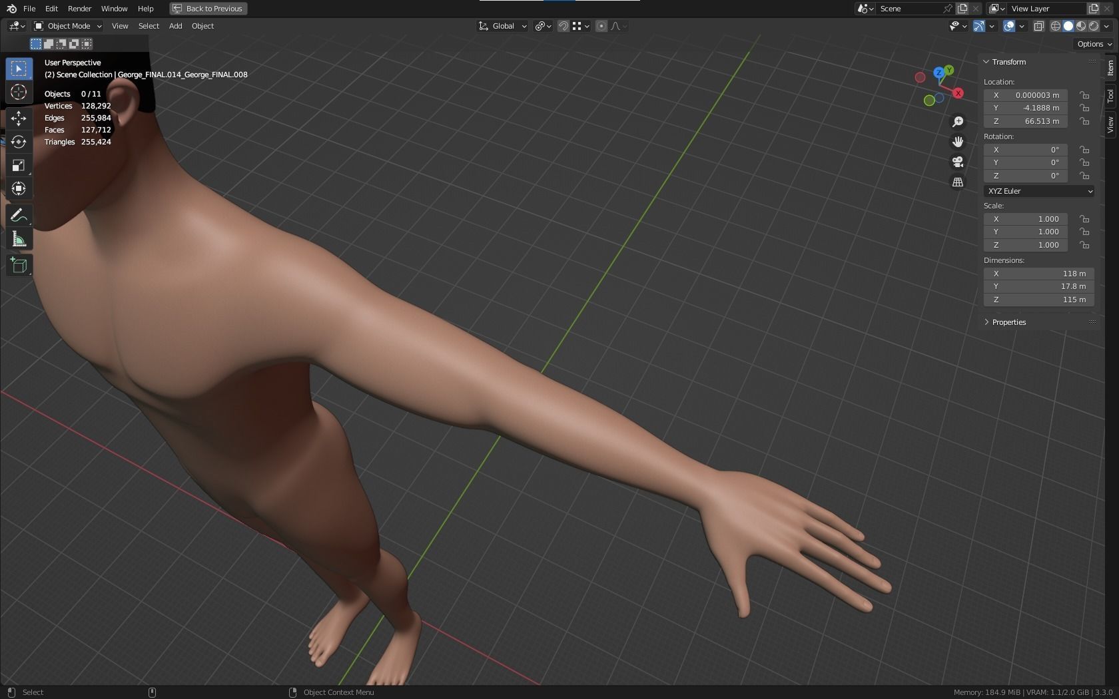Open the Render menu
The image size is (1119, 699).
[x=79, y=9]
